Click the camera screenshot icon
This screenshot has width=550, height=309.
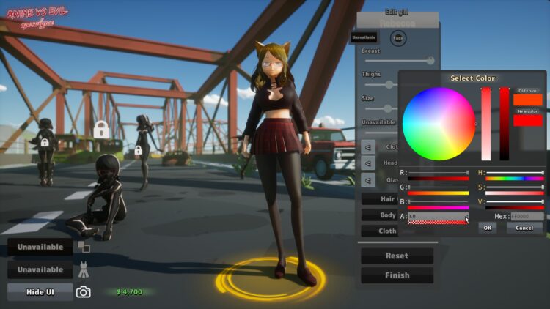(84, 292)
